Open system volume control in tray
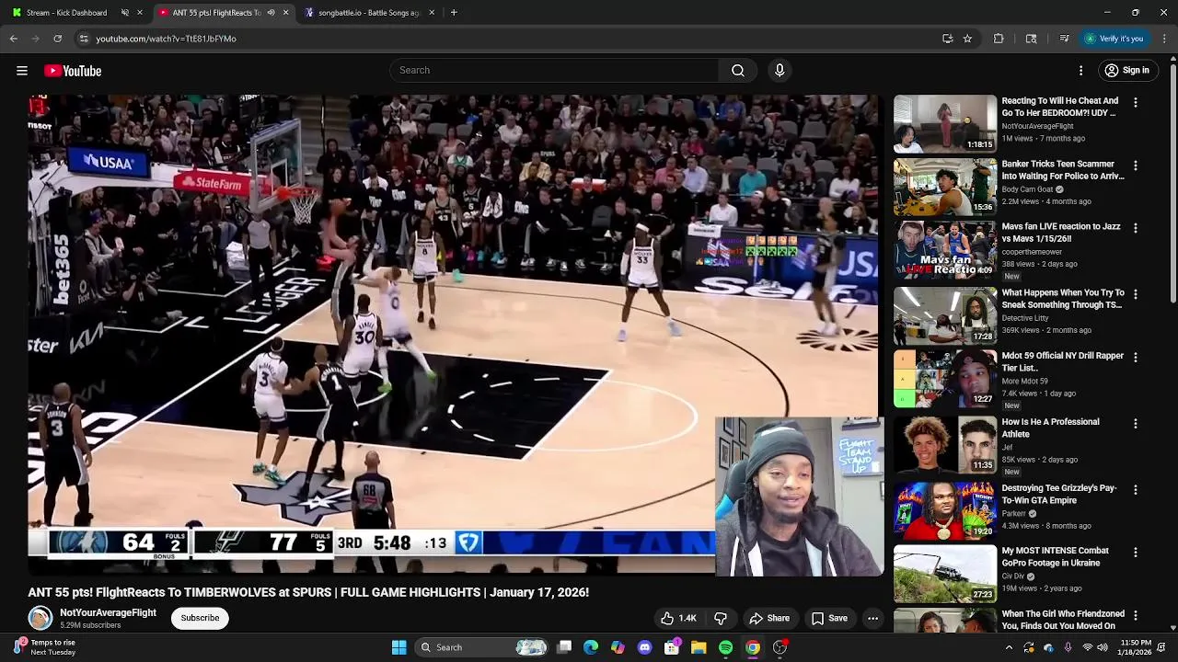 1103,647
